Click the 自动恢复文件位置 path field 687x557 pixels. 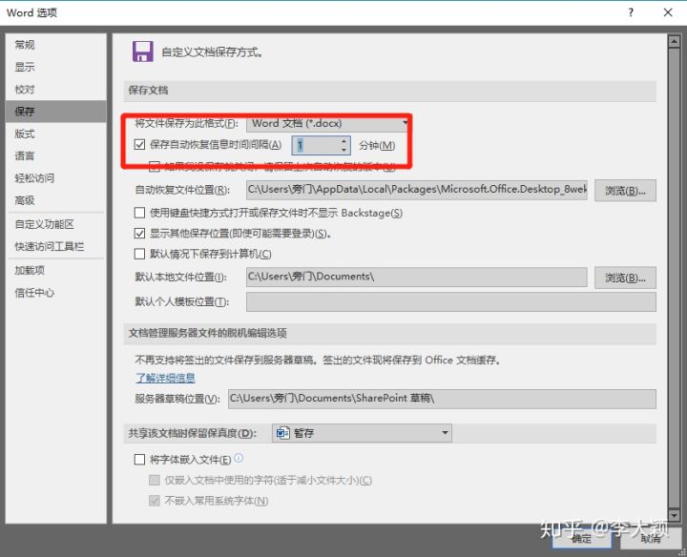(417, 190)
